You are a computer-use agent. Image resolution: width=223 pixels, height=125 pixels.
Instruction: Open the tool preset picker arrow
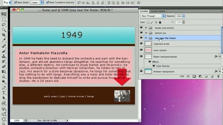click(10, 2)
